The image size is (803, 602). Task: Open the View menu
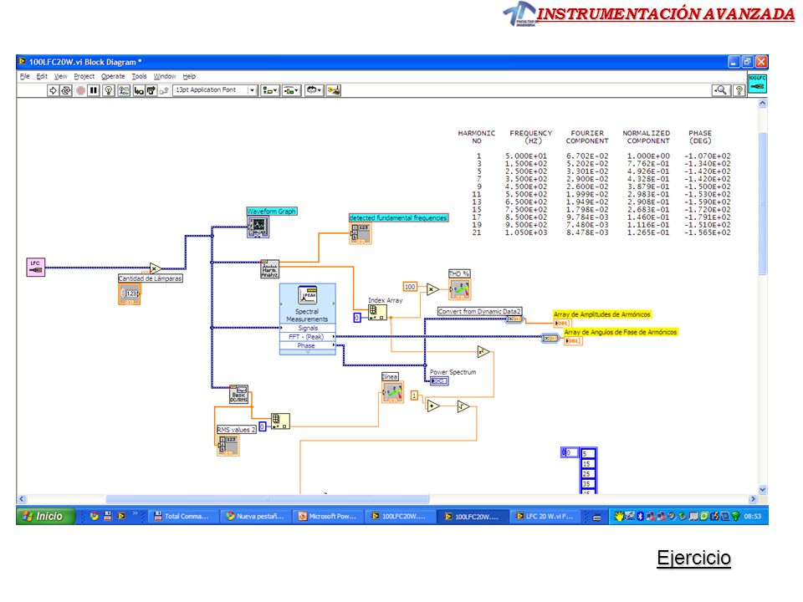(61, 76)
